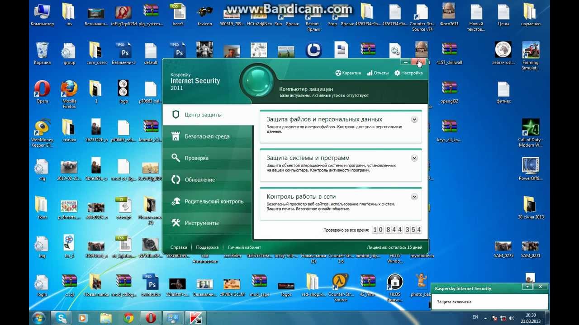Select SAM_0271 image thumbnail
The width and height of the screenshot is (579, 325).
pyautogui.click(x=531, y=249)
